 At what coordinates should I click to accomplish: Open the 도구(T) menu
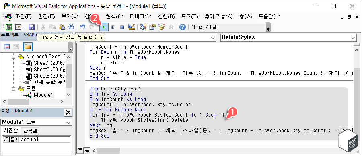[190, 16]
